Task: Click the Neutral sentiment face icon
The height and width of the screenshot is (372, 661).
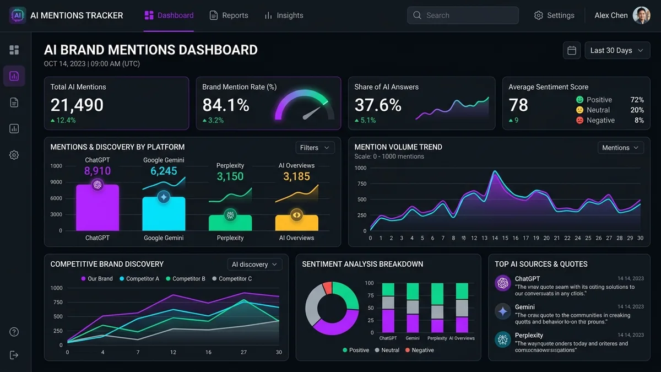Action: coord(579,110)
